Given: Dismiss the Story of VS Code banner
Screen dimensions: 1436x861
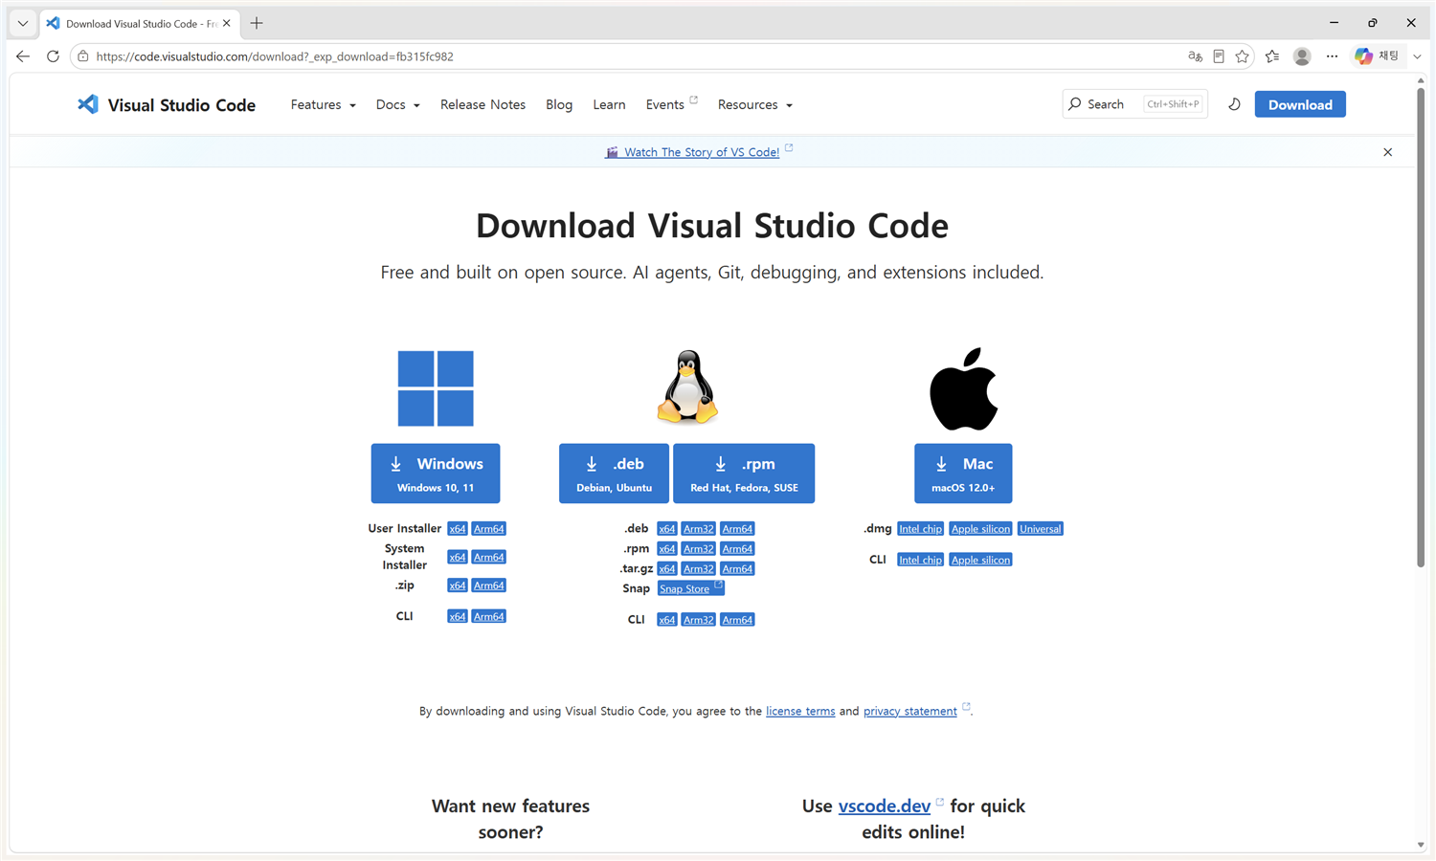Looking at the screenshot, I should [x=1387, y=152].
